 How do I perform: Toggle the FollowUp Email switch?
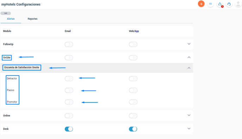tap(69, 44)
